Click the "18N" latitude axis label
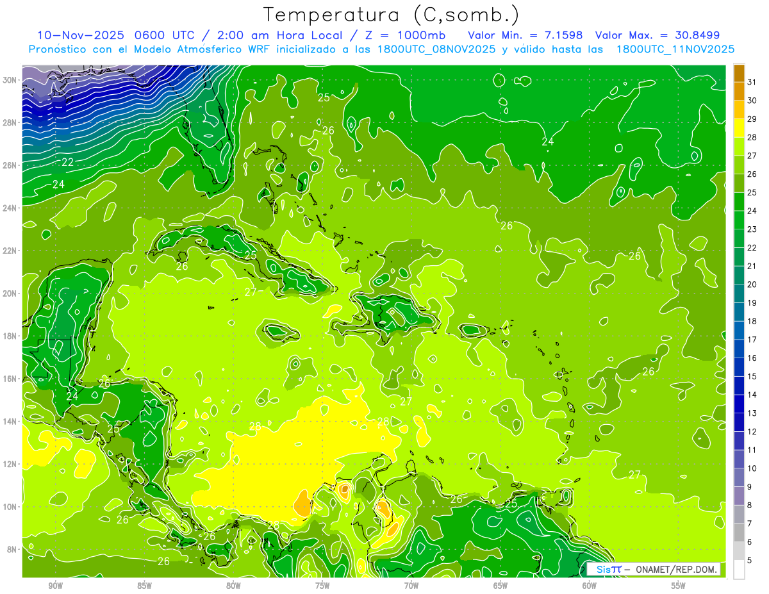This screenshot has width=769, height=594. pyautogui.click(x=11, y=336)
